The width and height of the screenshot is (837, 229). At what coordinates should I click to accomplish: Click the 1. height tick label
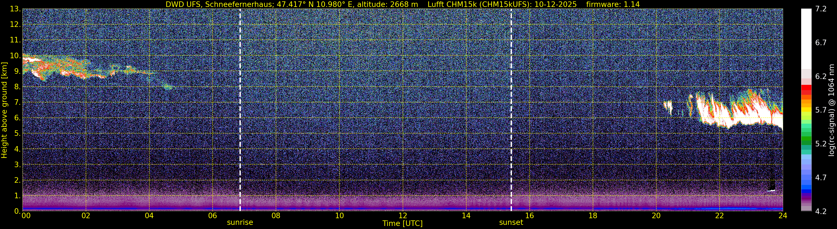[x=17, y=196]
